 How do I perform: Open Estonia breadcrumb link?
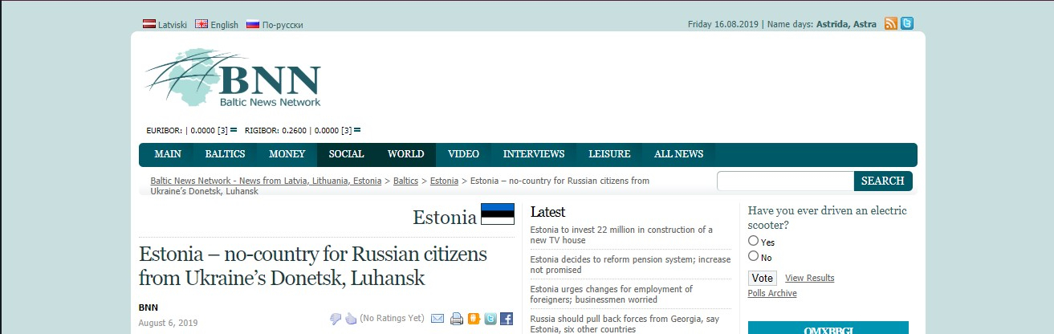(x=445, y=181)
